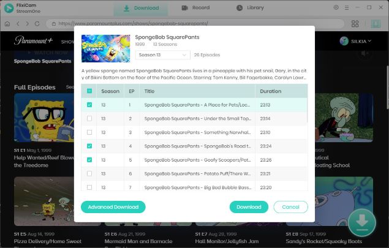
Task: Click the dialog table's vertical scrollbar
Action: (x=307, y=109)
